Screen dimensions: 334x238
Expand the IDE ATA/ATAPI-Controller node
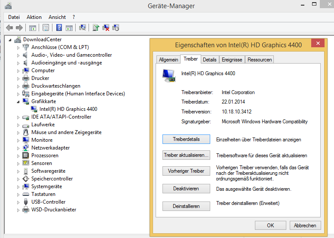coord(18,117)
